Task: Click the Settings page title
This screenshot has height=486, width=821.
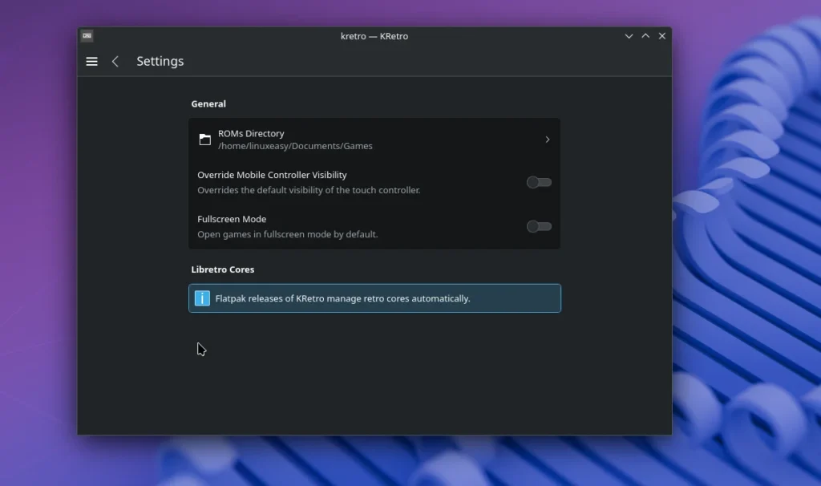Action: (x=160, y=62)
